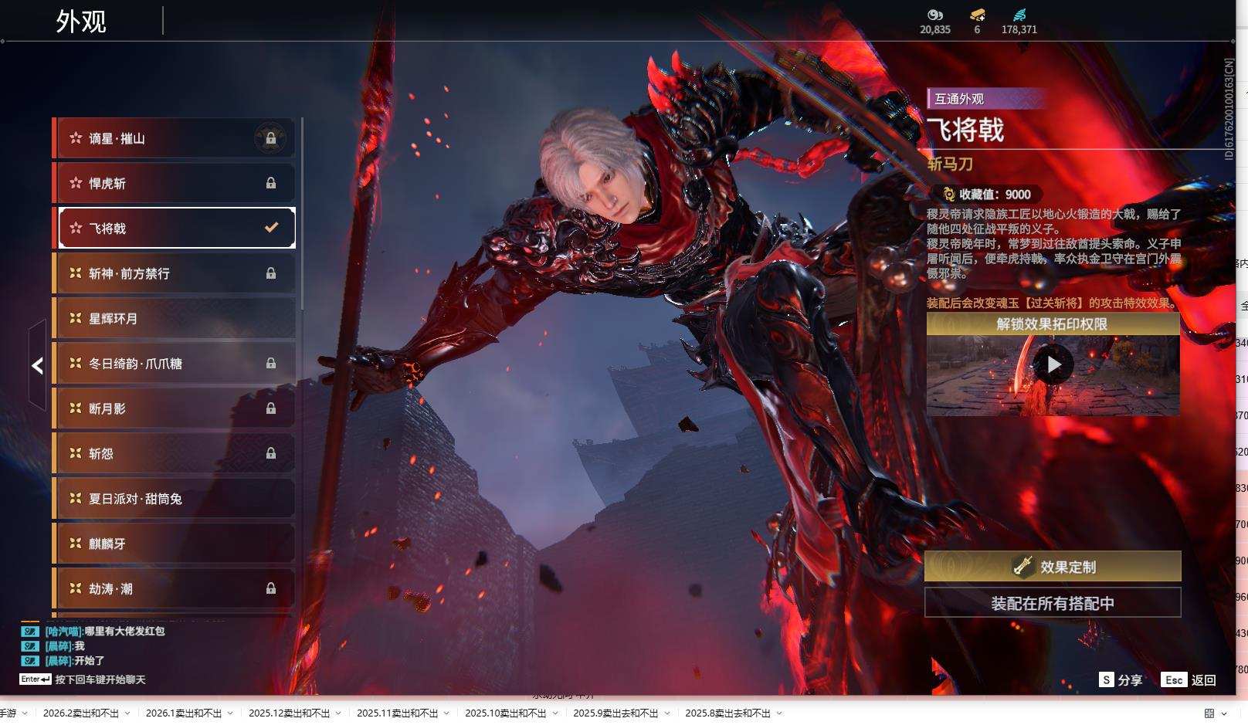
Task: Click the rarity icon beside 斩怨
Action: (x=76, y=453)
